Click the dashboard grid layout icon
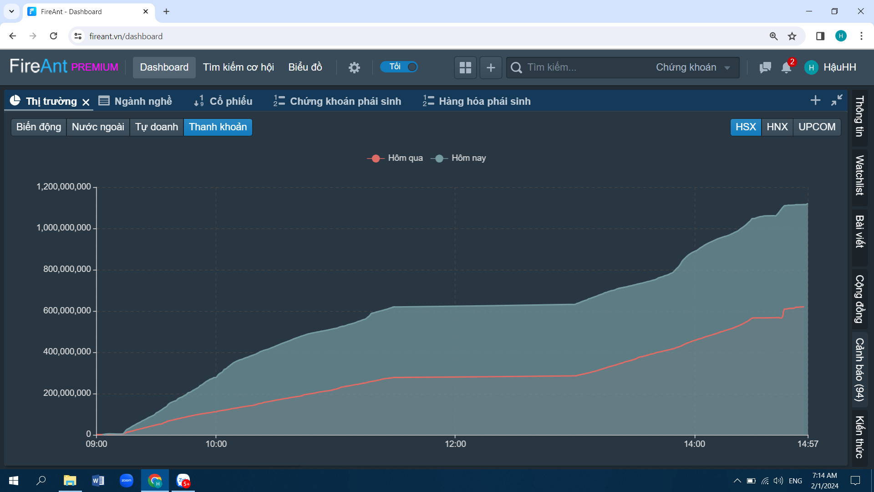 click(465, 67)
